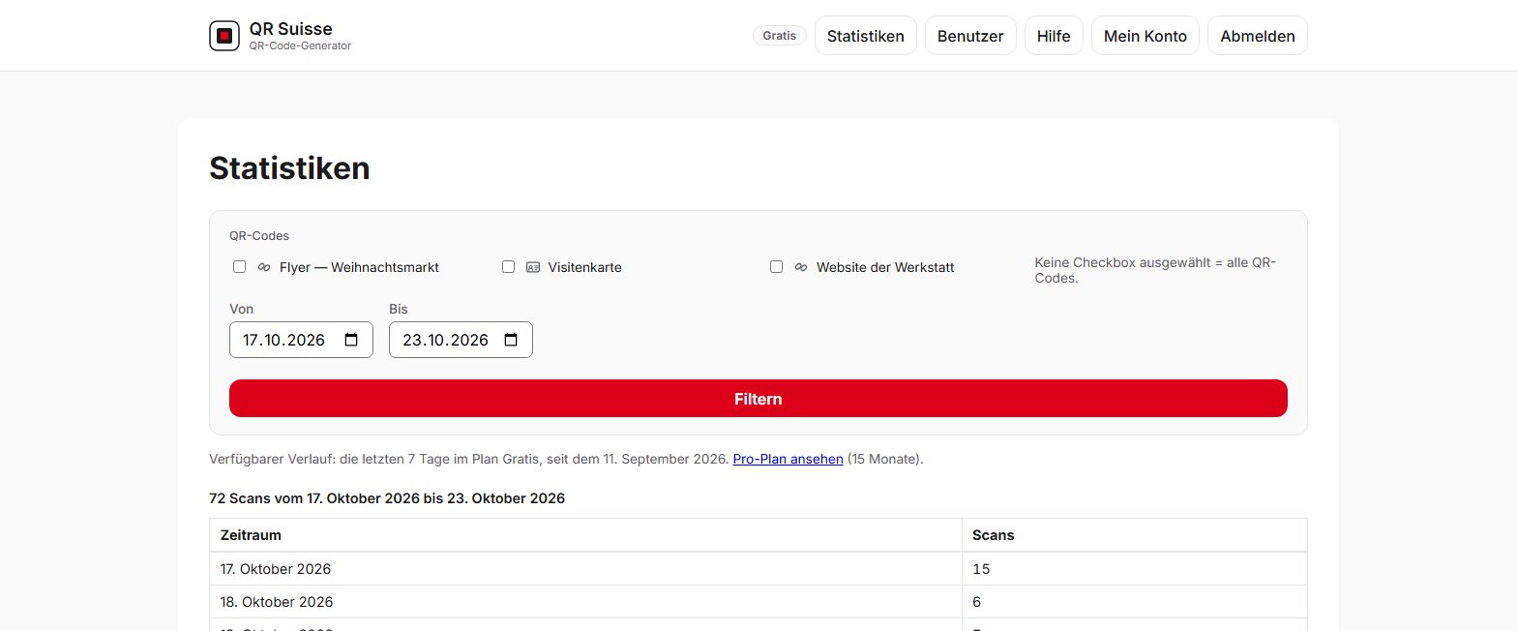Screen dimensions: 1517x631
Task: Click the contact card icon beside Visitenkarte
Action: tap(533, 267)
